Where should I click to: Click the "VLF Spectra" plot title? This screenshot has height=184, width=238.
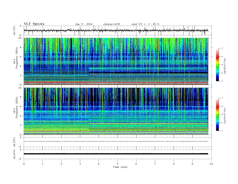(34, 24)
